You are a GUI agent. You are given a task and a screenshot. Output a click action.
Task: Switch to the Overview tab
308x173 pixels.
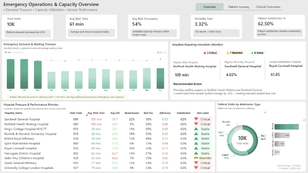click(209, 7)
